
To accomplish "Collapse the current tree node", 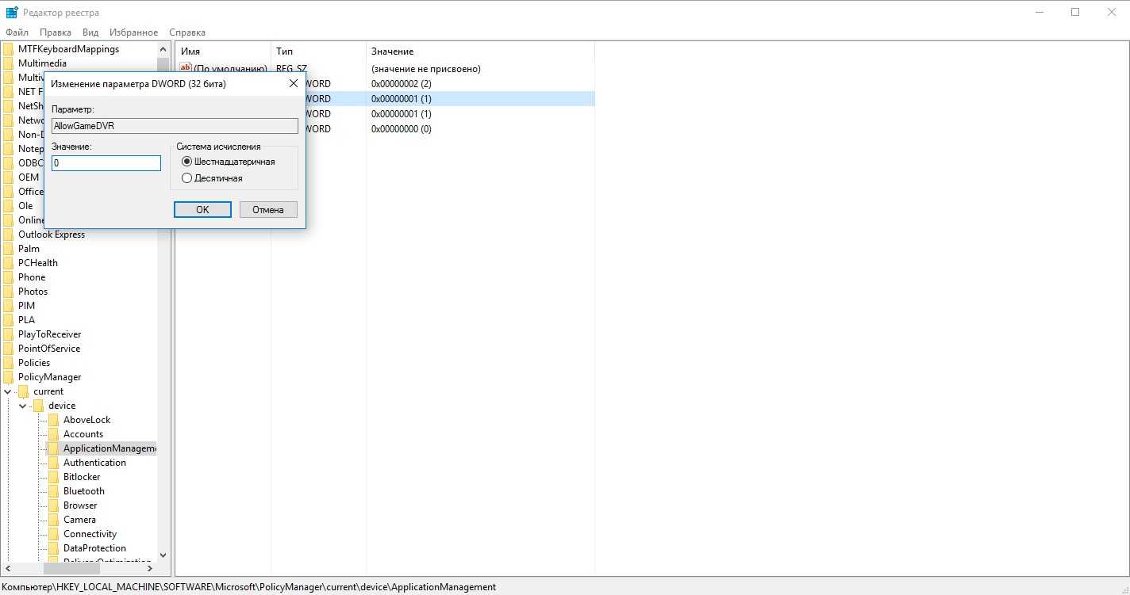I will tap(8, 391).
